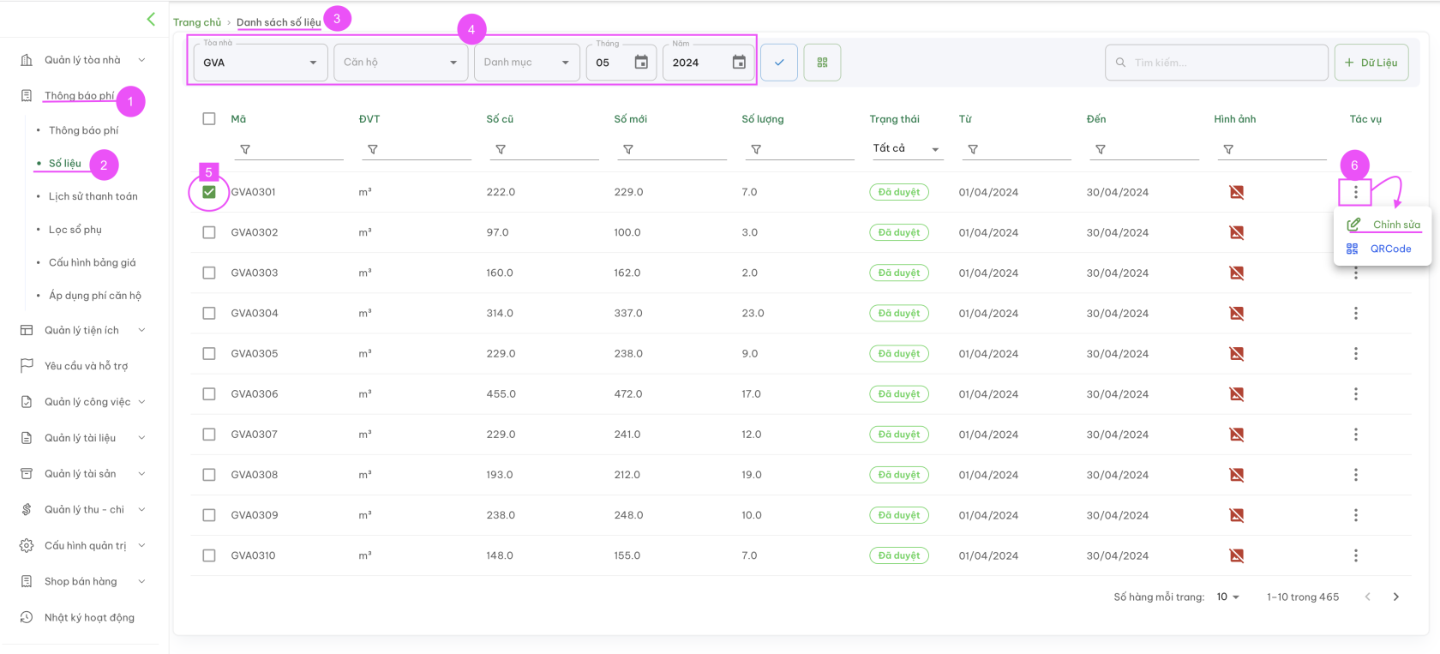Open Số liệu sidebar item
This screenshot has height=654, width=1440.
(x=65, y=163)
